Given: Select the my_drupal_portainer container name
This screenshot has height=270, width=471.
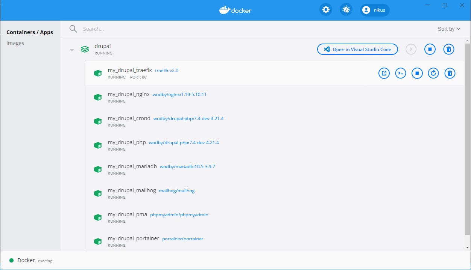Looking at the screenshot, I should point(134,238).
